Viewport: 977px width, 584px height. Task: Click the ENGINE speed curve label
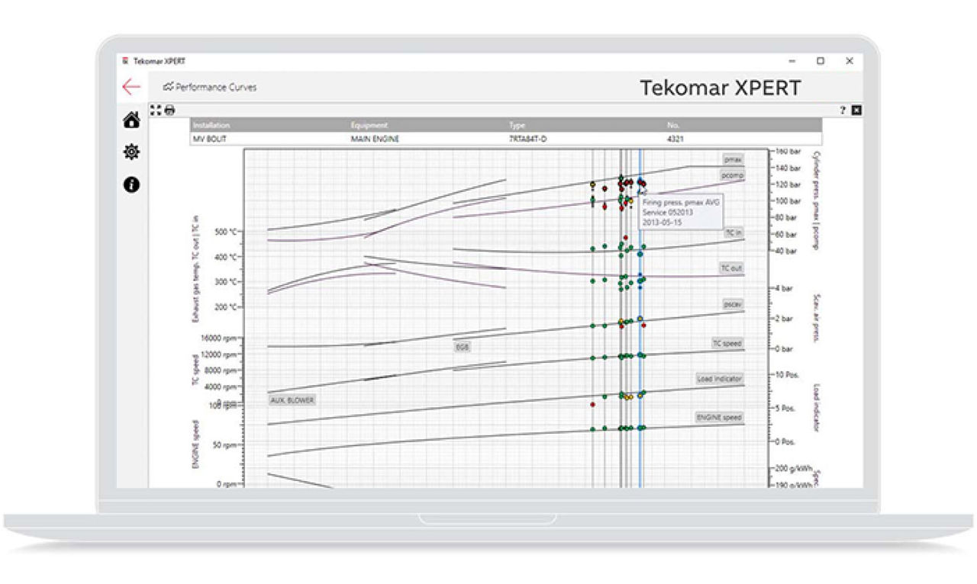[718, 418]
